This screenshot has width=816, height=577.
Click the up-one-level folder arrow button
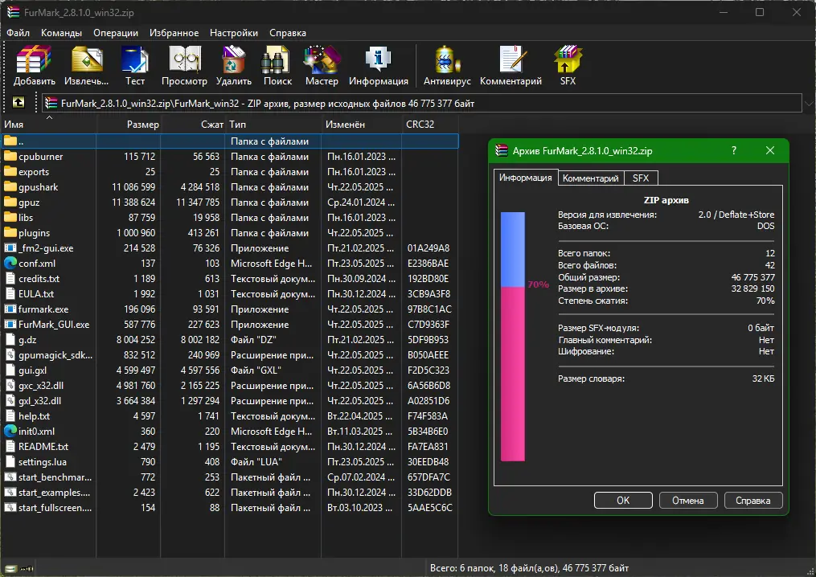(18, 103)
